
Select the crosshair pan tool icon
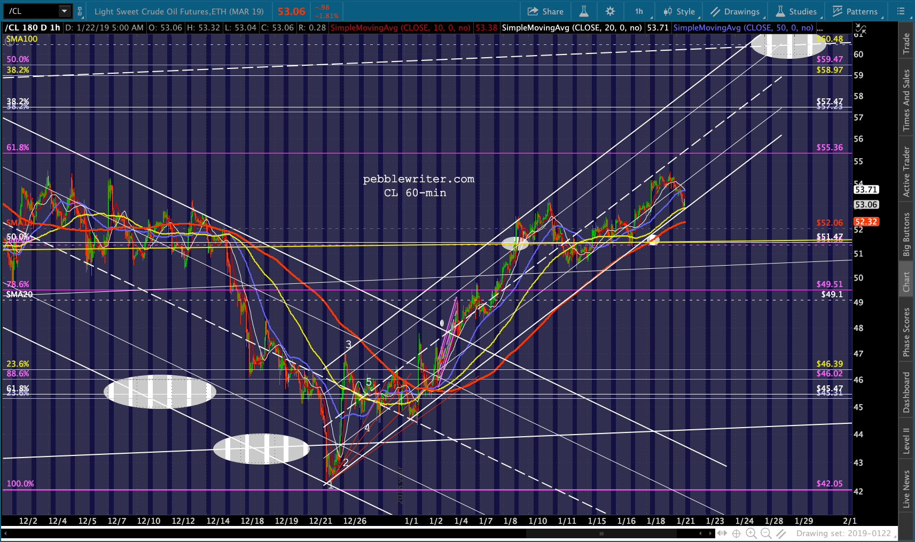click(736, 533)
